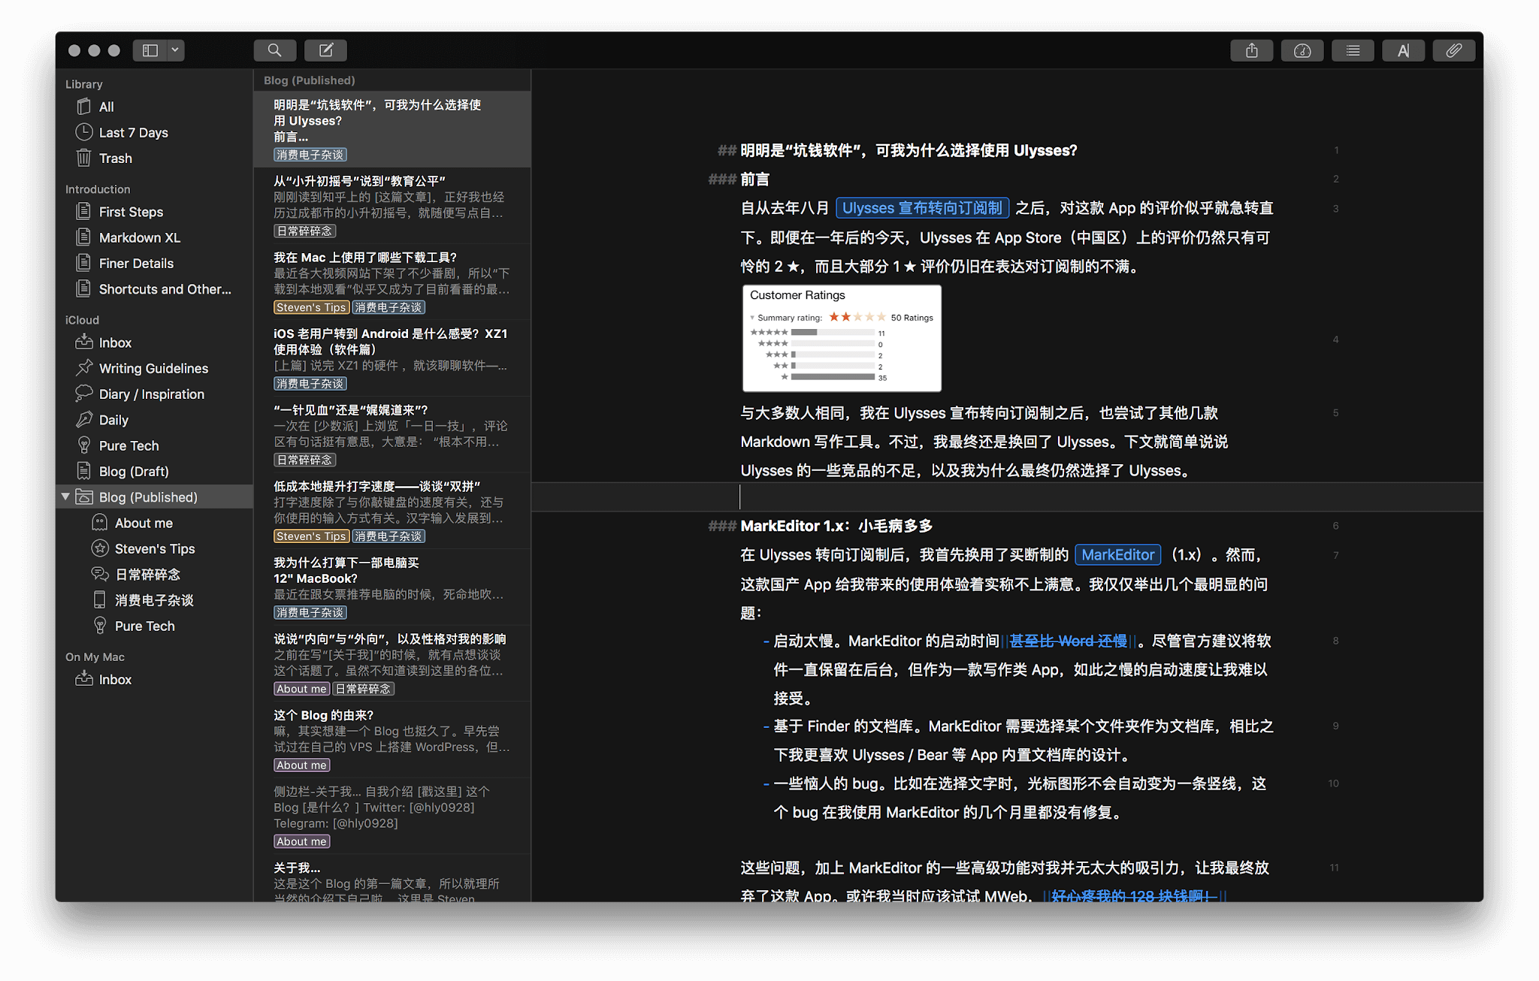The width and height of the screenshot is (1539, 981).
Task: Open the MarkEditor link in editor
Action: point(1117,555)
